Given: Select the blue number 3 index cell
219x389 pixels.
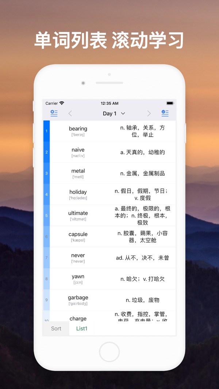Looking at the screenshot, I should [46, 173].
